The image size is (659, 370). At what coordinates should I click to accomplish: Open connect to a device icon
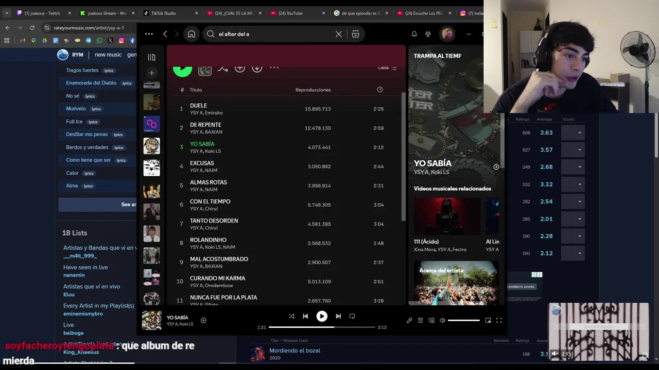(x=431, y=320)
